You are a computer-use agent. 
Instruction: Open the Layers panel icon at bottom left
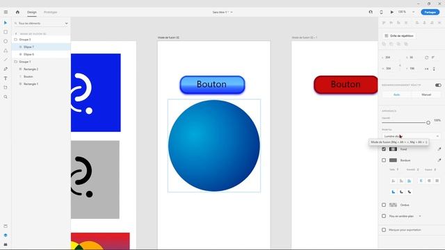point(6,235)
